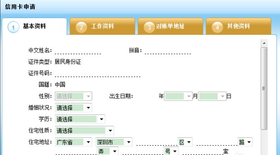Click the 出生日期 label
This screenshot has height=155, width=280.
(121, 96)
